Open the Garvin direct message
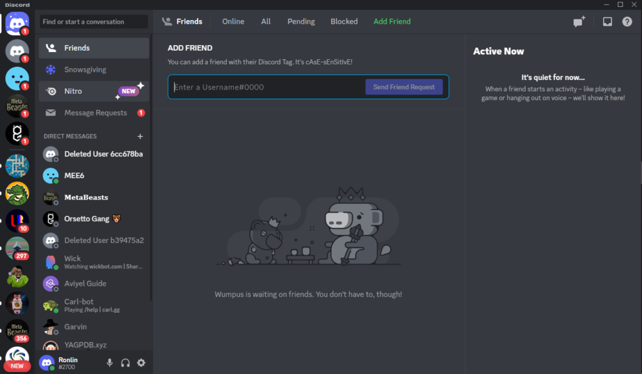The image size is (642, 374). [x=94, y=327]
